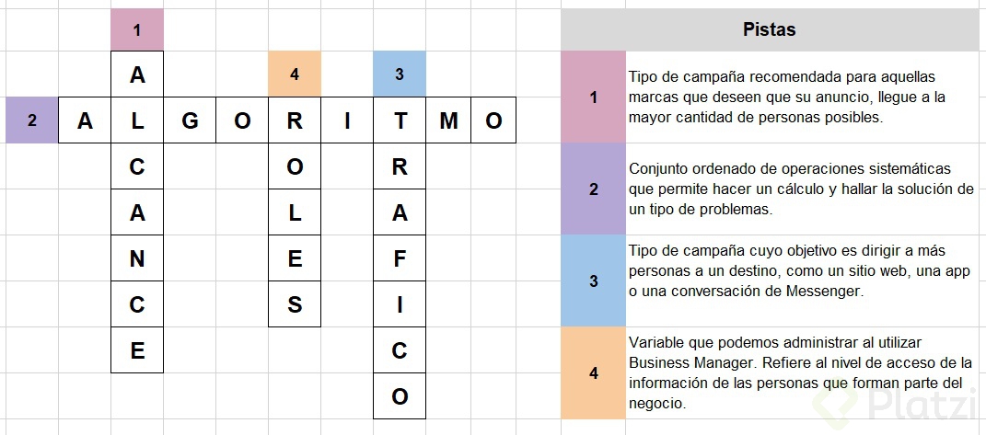Click the clue text mentioning Messenger conversation
The width and height of the screenshot is (986, 435).
pyautogui.click(x=800, y=271)
